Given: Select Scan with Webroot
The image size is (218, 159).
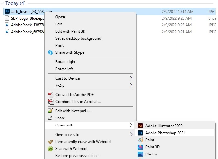Looking at the screenshot, I should click(x=90, y=149).
